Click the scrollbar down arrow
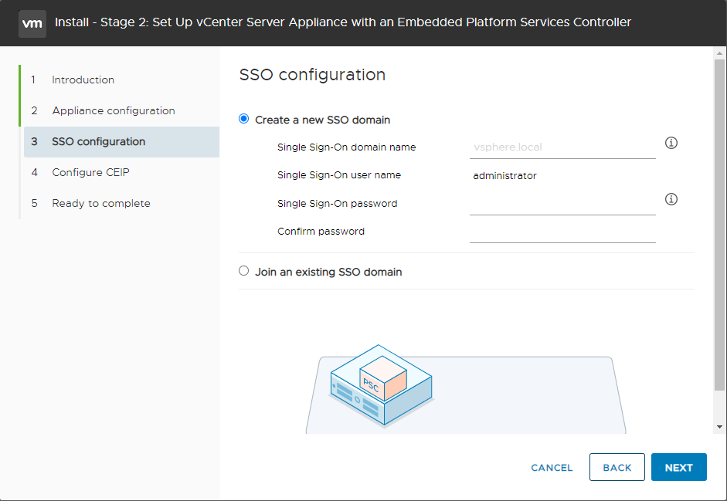Screen dimensions: 727x501 point(719,427)
